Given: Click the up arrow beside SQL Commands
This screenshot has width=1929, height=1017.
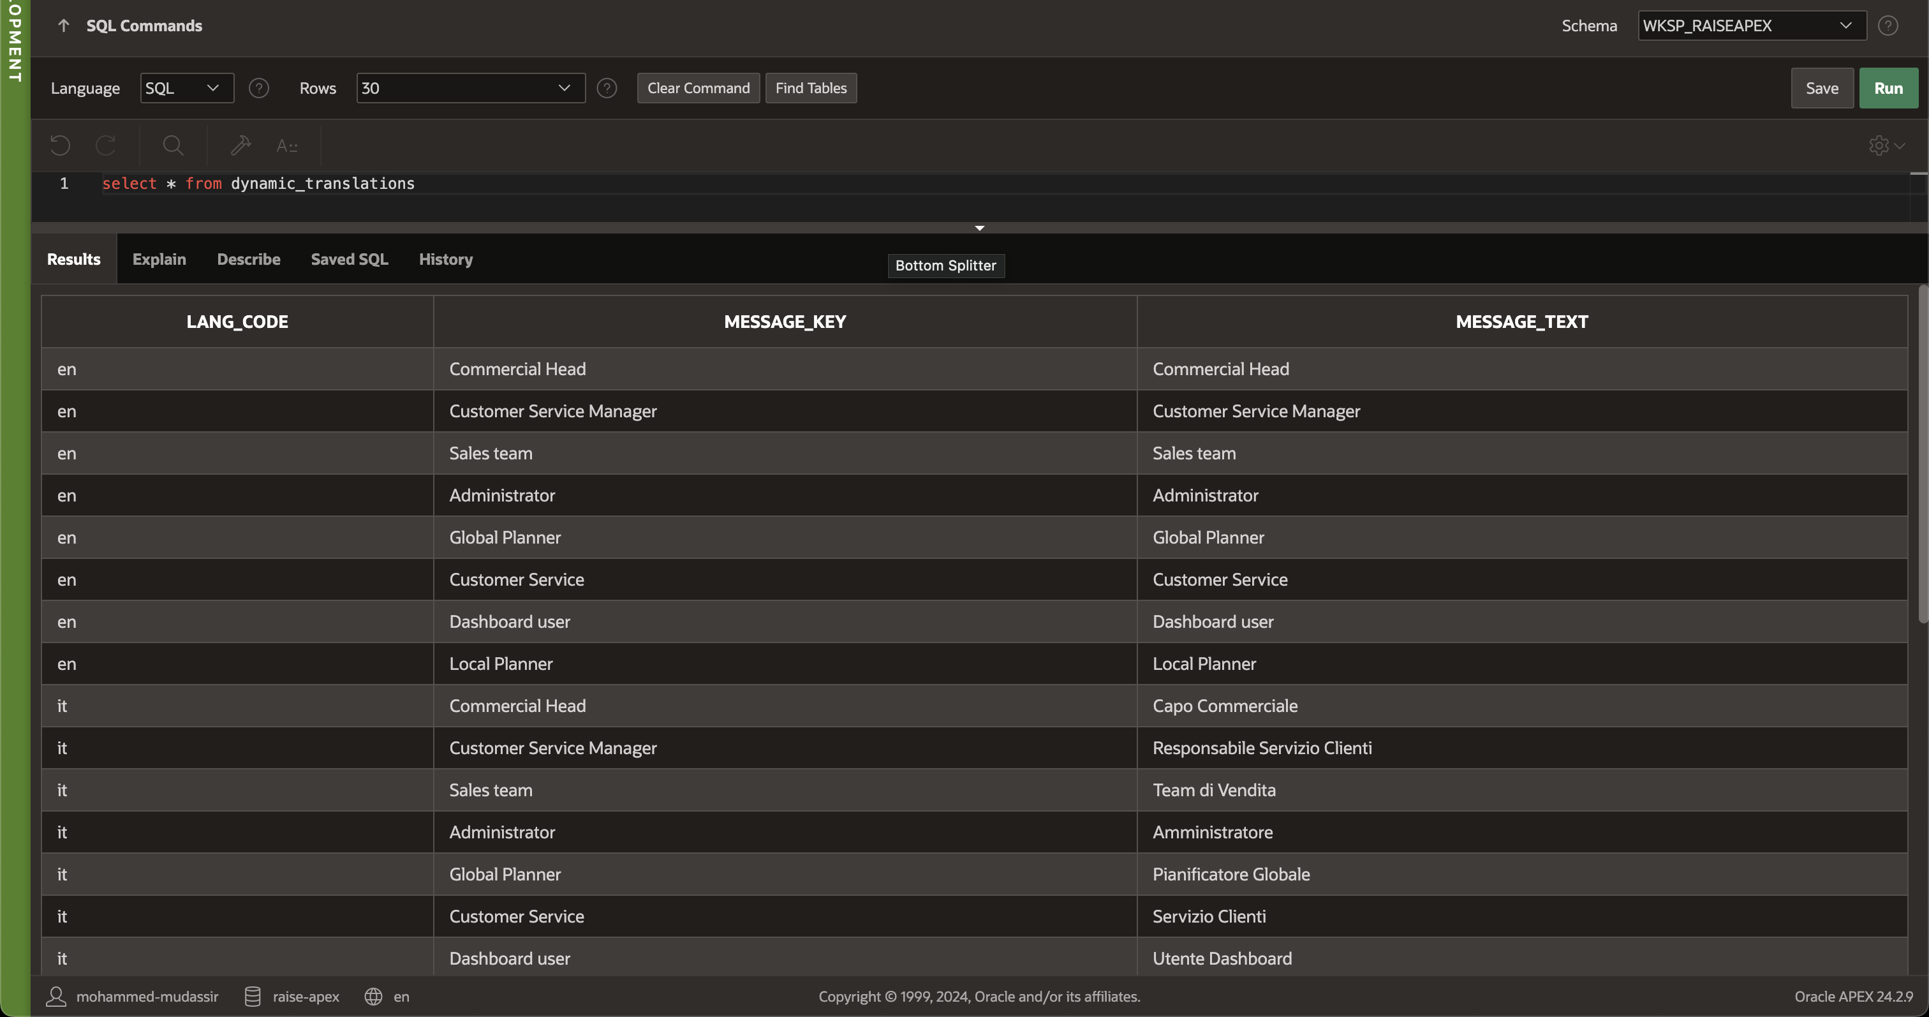Looking at the screenshot, I should coord(64,26).
